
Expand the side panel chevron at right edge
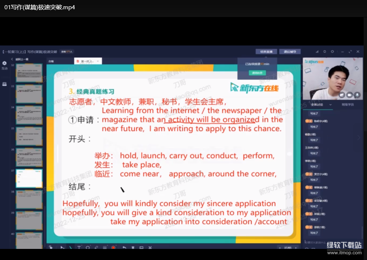pyautogui.click(x=358, y=138)
